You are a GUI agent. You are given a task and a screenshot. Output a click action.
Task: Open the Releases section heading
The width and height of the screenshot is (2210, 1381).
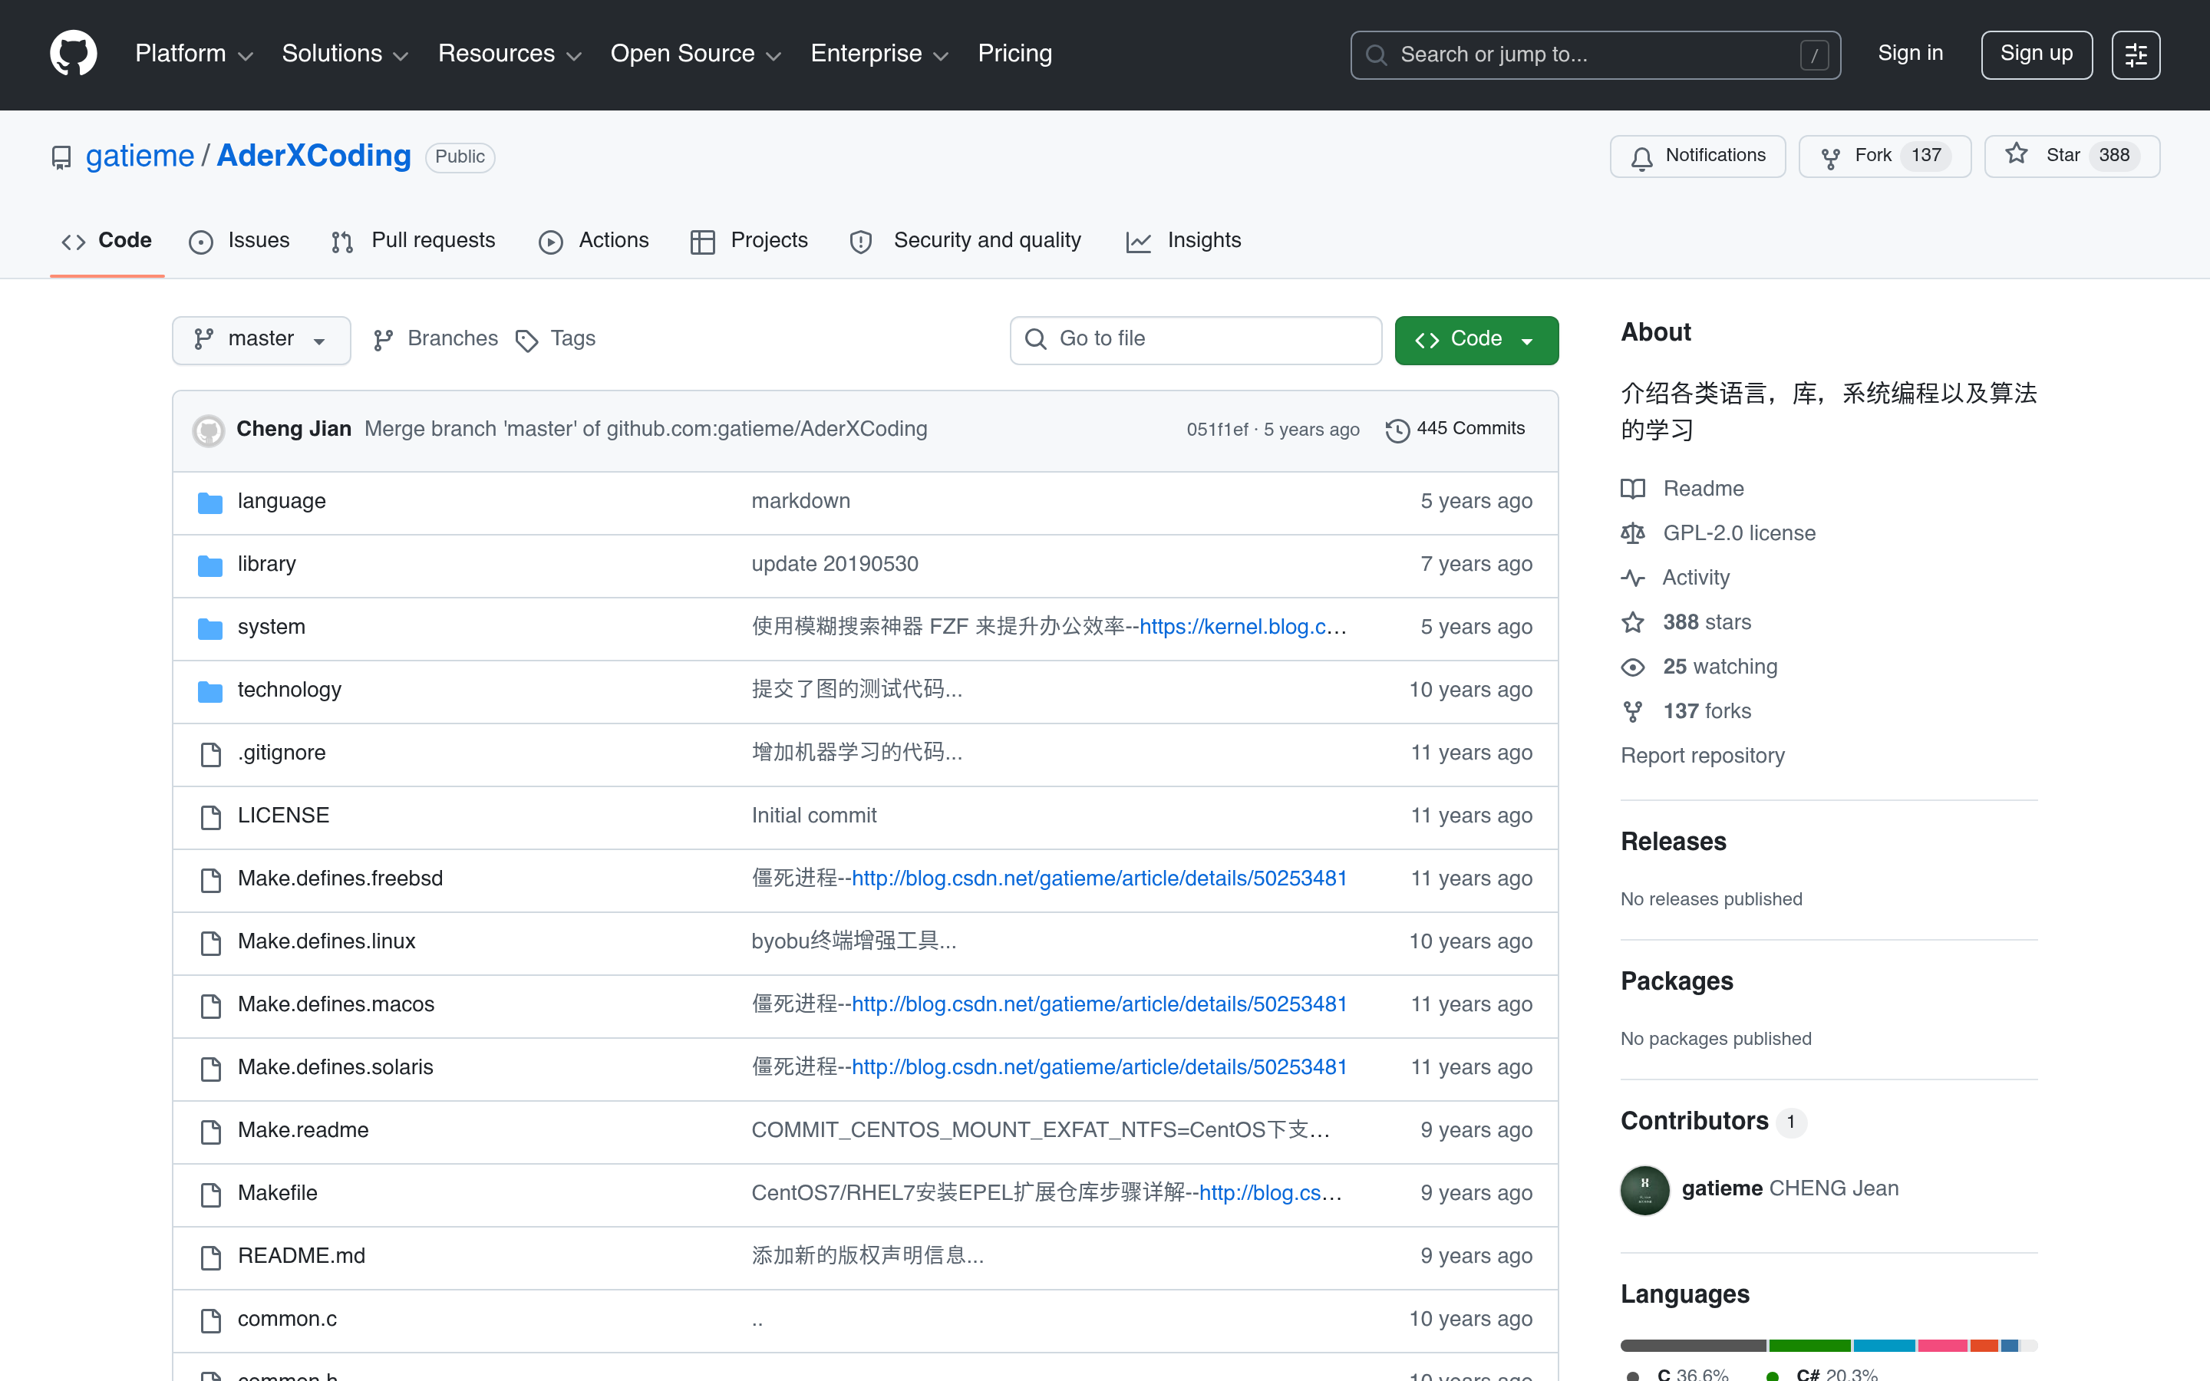click(x=1673, y=842)
